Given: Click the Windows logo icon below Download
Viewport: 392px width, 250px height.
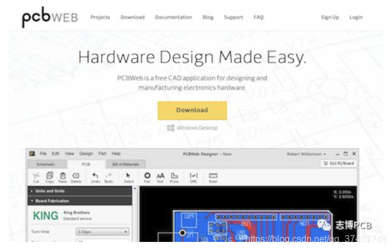Looking at the screenshot, I should 170,128.
